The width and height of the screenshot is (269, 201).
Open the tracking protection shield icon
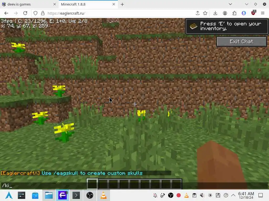pyautogui.click(x=35, y=13)
